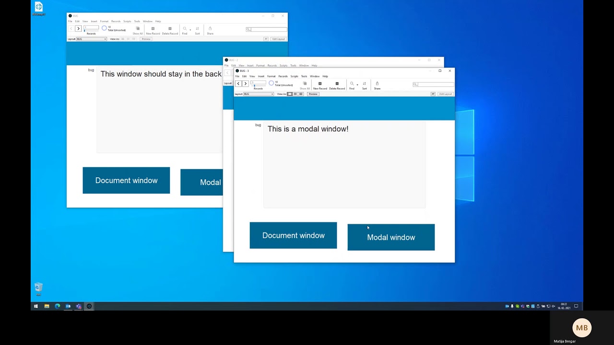Image resolution: width=614 pixels, height=345 pixels.
Task: Click Document window button in back BUG window
Action: click(x=126, y=181)
